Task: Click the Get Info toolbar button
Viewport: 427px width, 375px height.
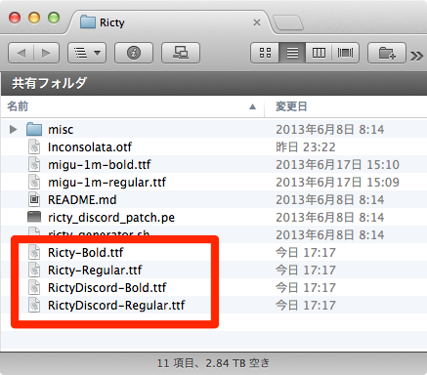Action: 134,53
